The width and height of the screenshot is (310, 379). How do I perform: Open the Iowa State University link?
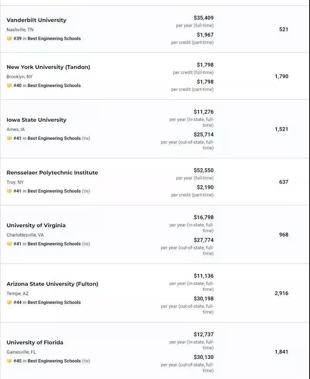[x=36, y=120]
